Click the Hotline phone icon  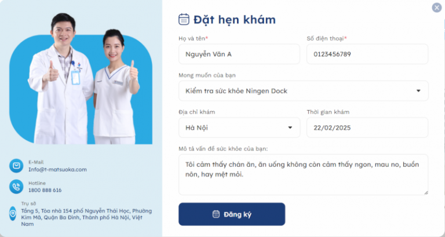click(16, 187)
